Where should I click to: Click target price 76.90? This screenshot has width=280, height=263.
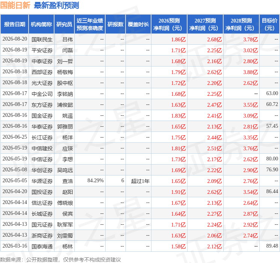(x=272, y=169)
